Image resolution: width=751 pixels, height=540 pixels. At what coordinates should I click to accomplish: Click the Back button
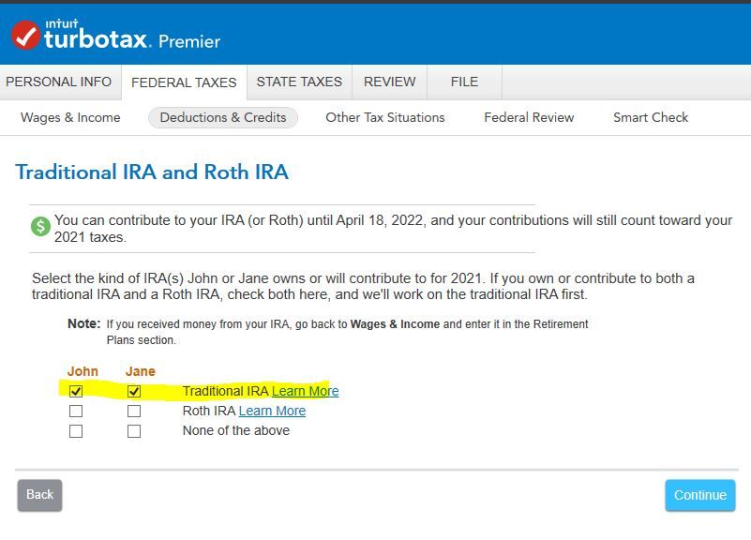pyautogui.click(x=39, y=495)
